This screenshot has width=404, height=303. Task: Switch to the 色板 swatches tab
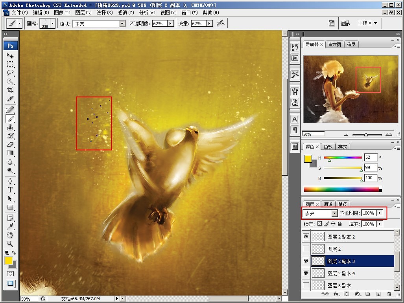coord(328,147)
